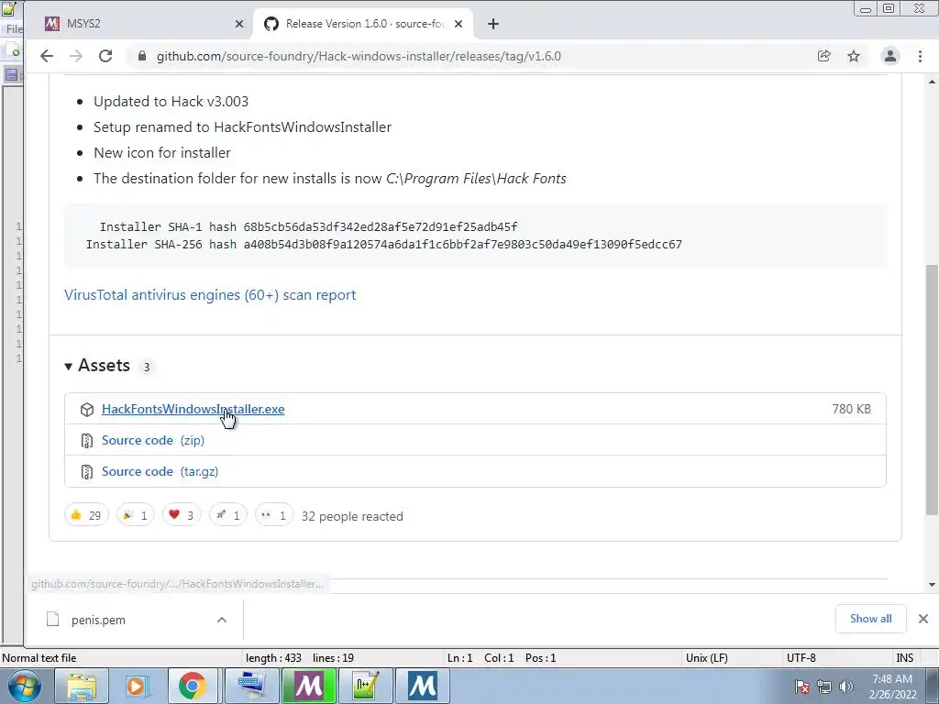The width and height of the screenshot is (939, 704).
Task: Click the forward navigation arrow
Action: (75, 56)
